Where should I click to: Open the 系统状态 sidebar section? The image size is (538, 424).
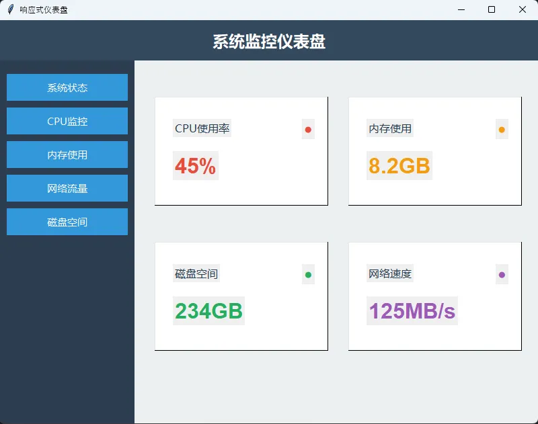point(67,87)
